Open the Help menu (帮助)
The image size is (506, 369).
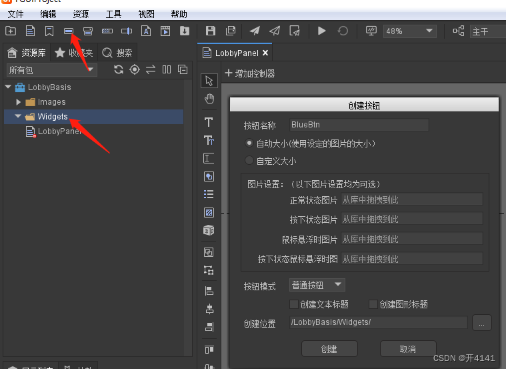[179, 14]
